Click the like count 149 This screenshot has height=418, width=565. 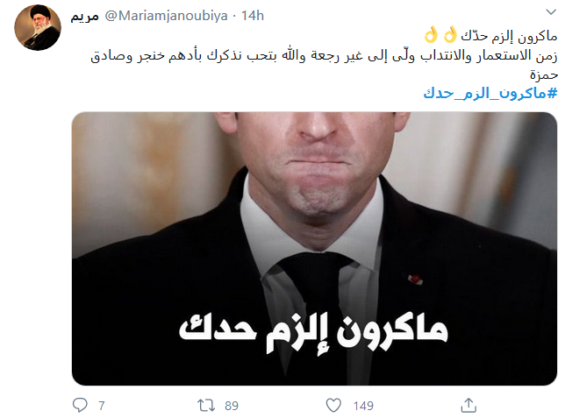(363, 406)
